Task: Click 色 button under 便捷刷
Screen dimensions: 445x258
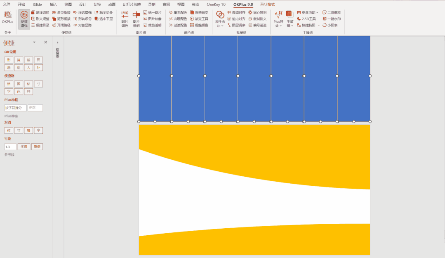Action: [x=19, y=92]
